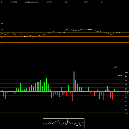This screenshot has height=129, width=129.
Task: Click the 'SI & MR' header label
Action: pos(14,2)
